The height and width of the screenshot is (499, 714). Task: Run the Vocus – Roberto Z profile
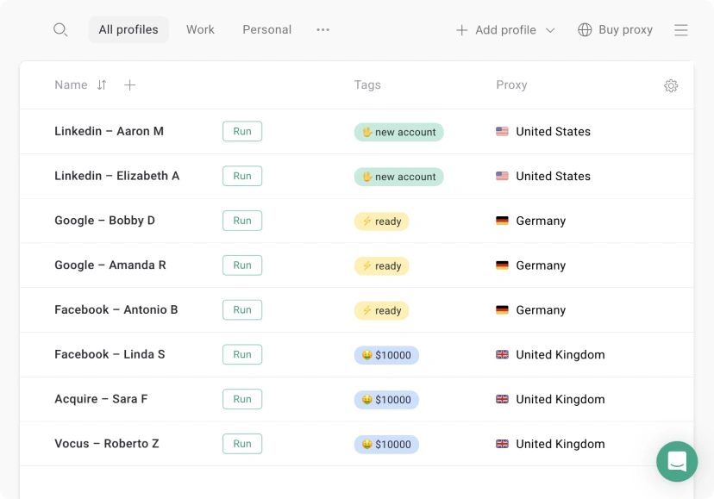point(242,444)
